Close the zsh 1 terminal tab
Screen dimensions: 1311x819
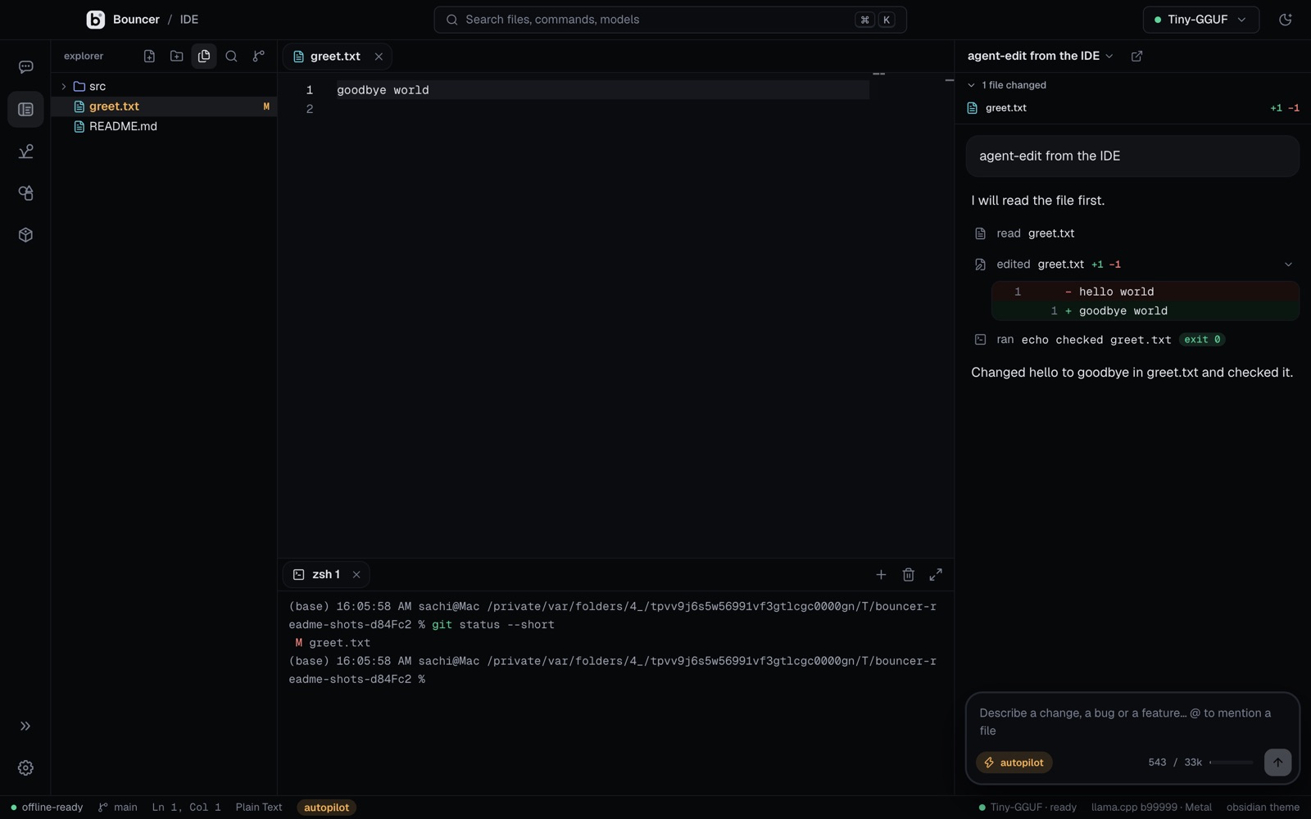click(x=356, y=575)
